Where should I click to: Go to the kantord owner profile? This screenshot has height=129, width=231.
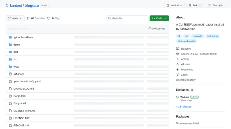pos(18,5)
